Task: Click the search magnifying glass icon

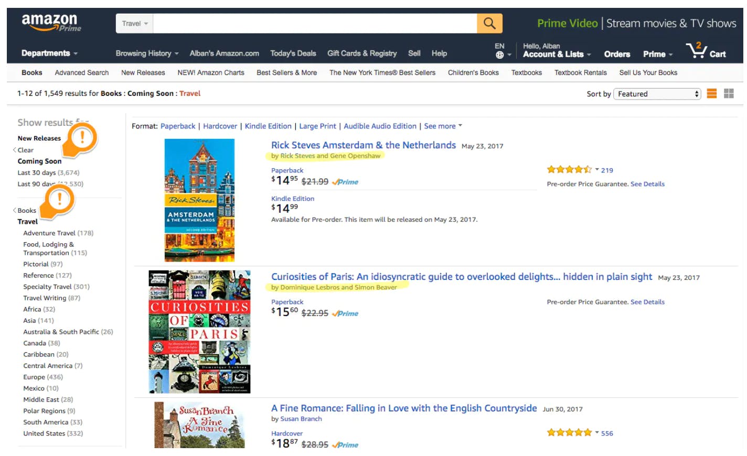Action: [x=489, y=24]
